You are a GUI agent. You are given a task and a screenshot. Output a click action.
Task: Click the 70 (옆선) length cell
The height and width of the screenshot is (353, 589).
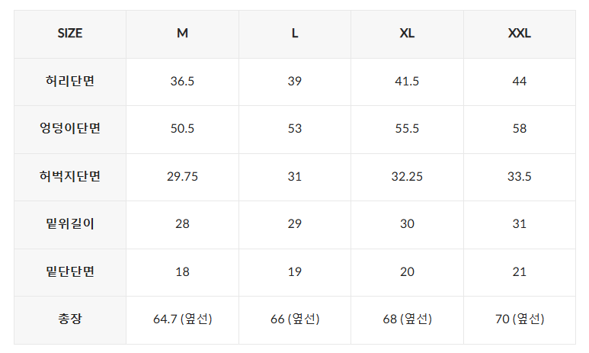tap(520, 319)
